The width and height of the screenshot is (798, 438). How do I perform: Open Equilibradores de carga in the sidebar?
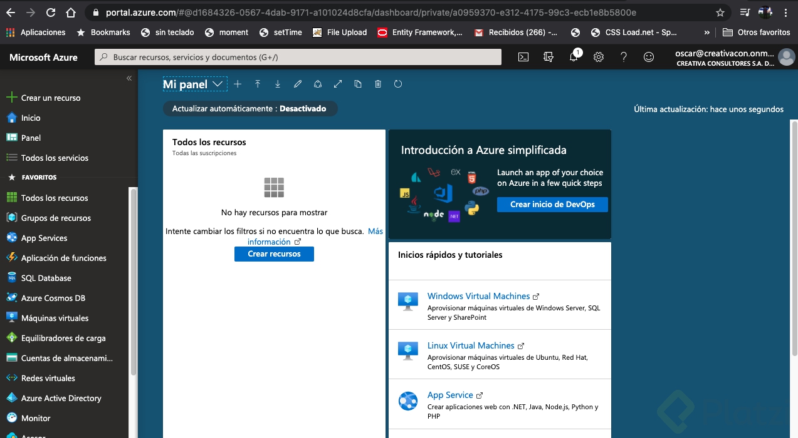click(x=63, y=338)
